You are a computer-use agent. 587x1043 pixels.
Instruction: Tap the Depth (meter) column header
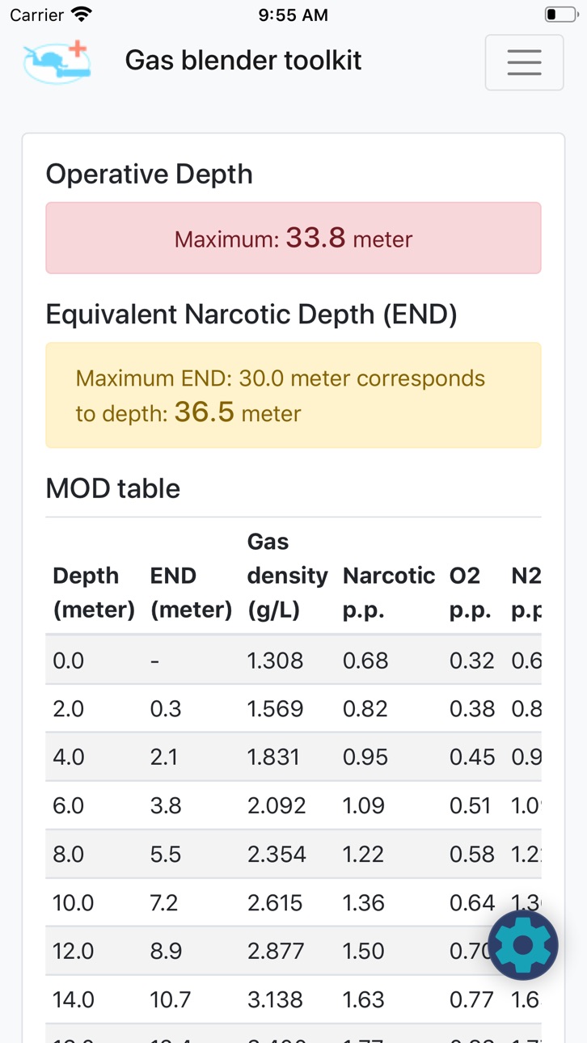tap(94, 593)
